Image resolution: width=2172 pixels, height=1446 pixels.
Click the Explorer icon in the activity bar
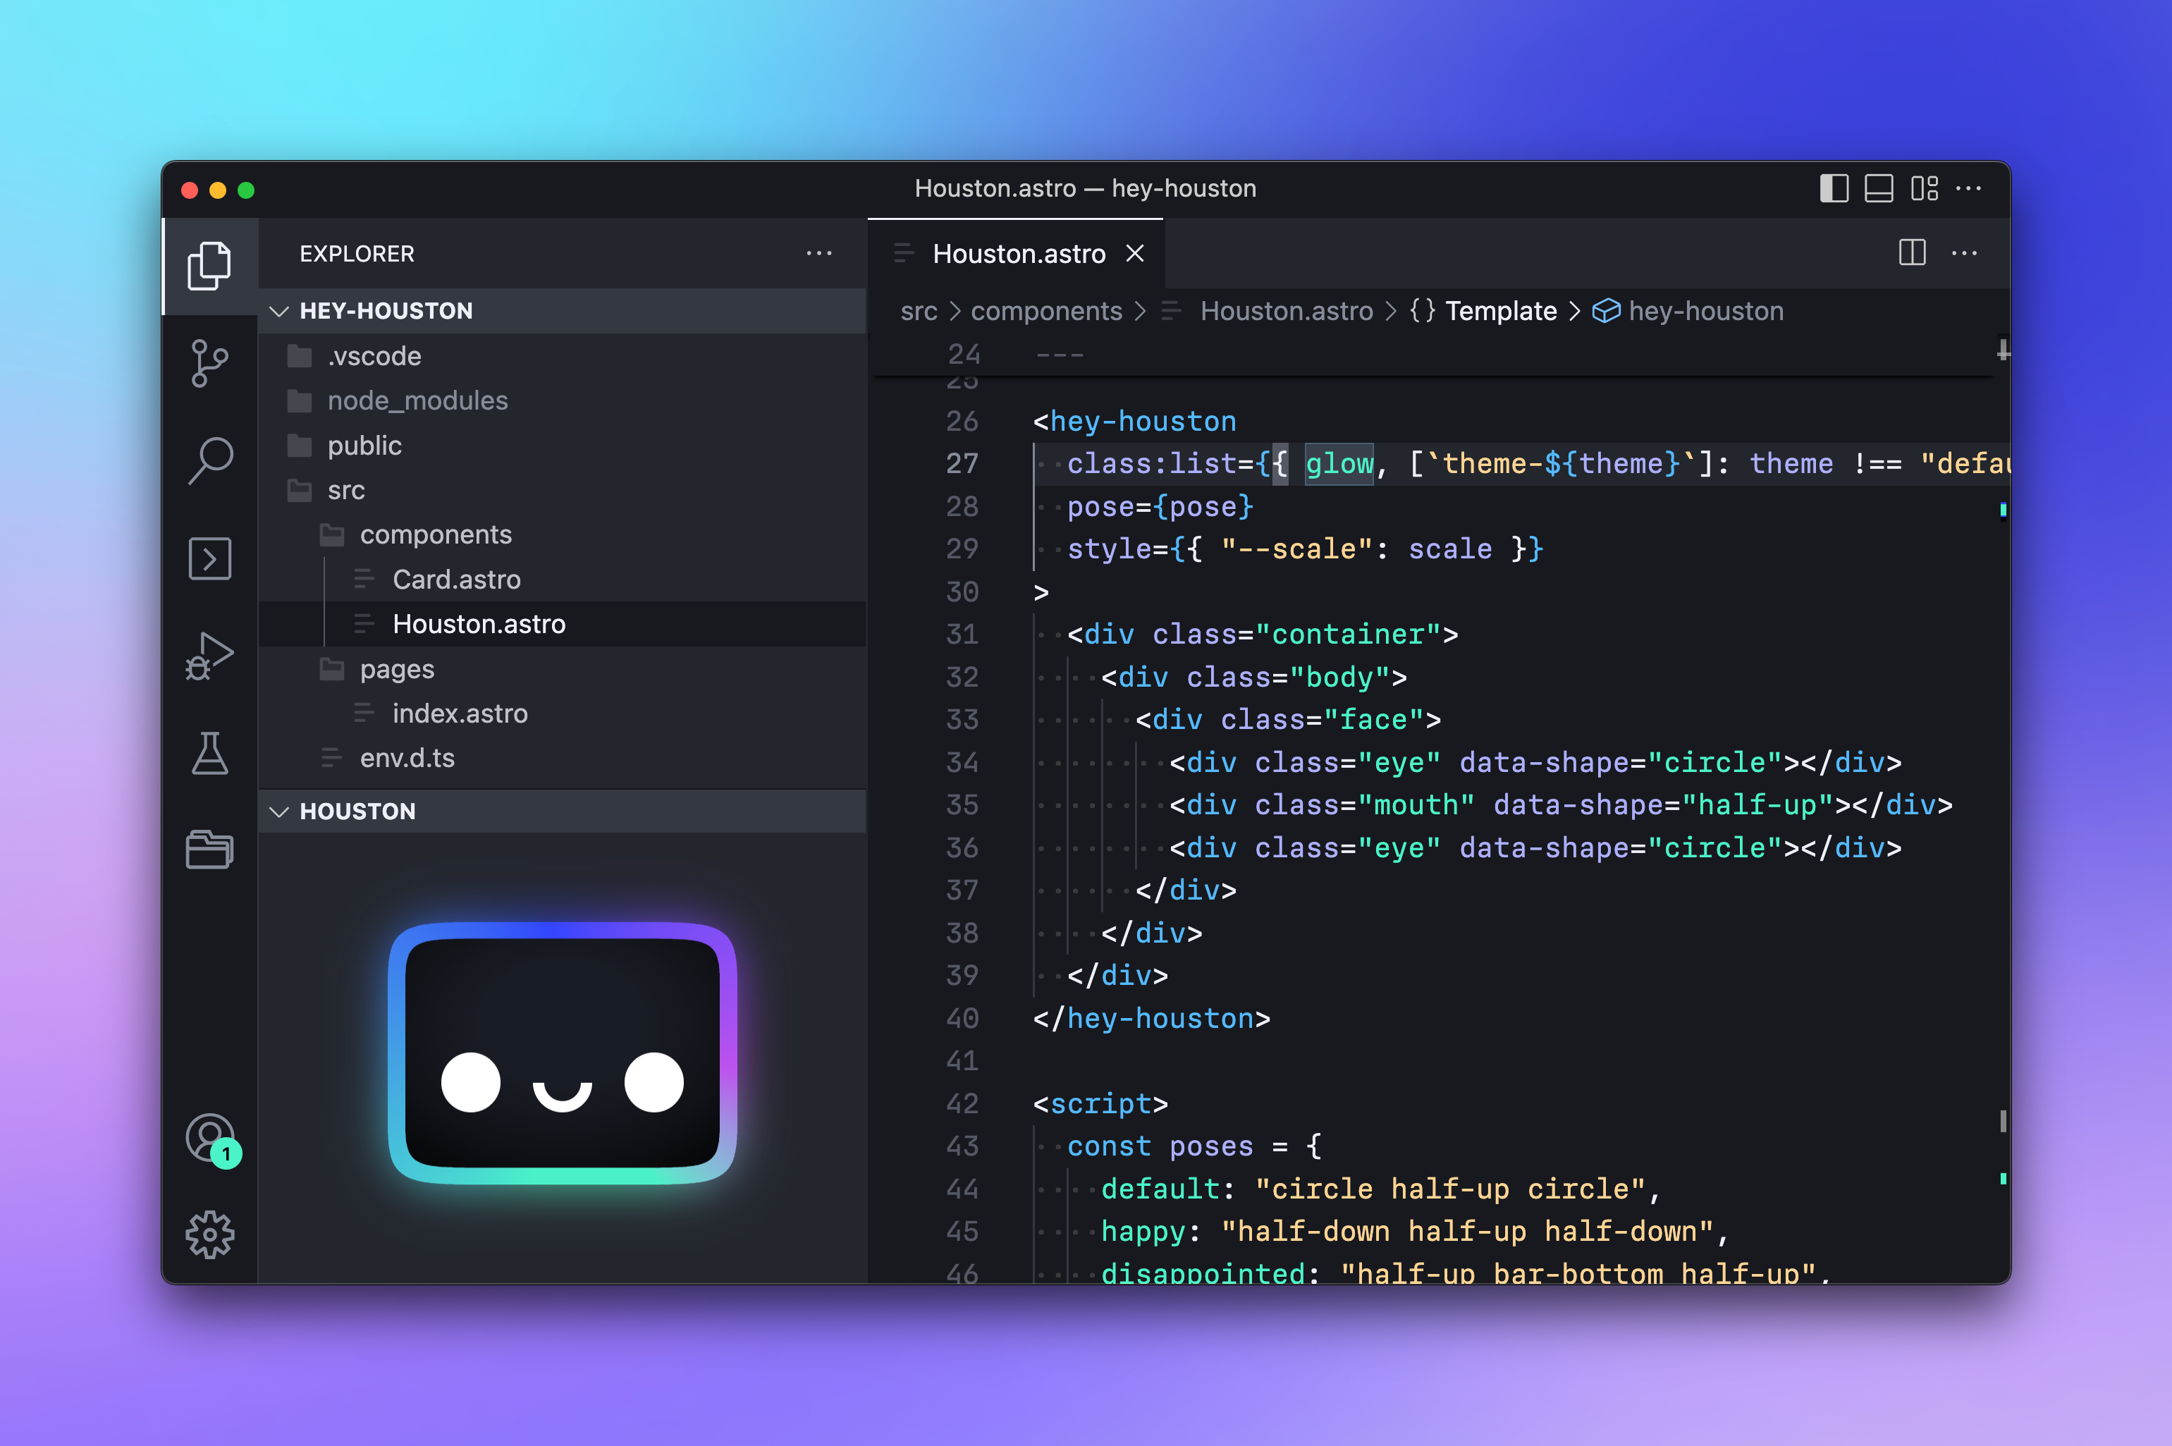pyautogui.click(x=210, y=266)
